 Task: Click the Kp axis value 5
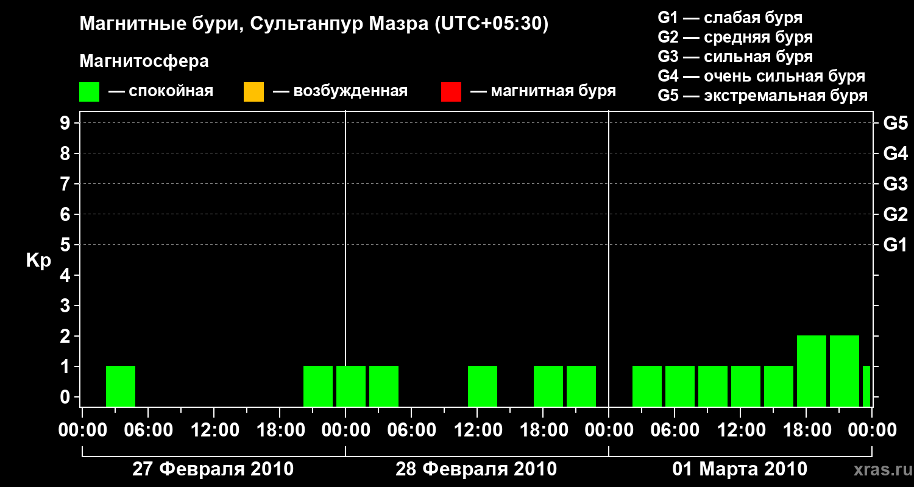point(66,245)
